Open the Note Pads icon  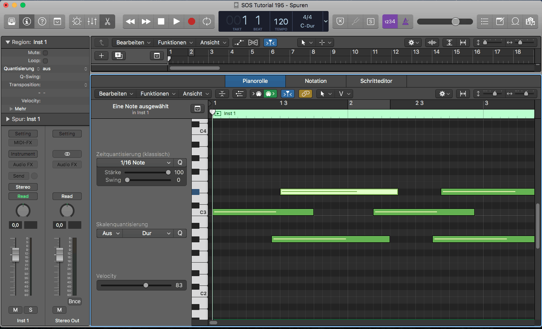pyautogui.click(x=500, y=22)
